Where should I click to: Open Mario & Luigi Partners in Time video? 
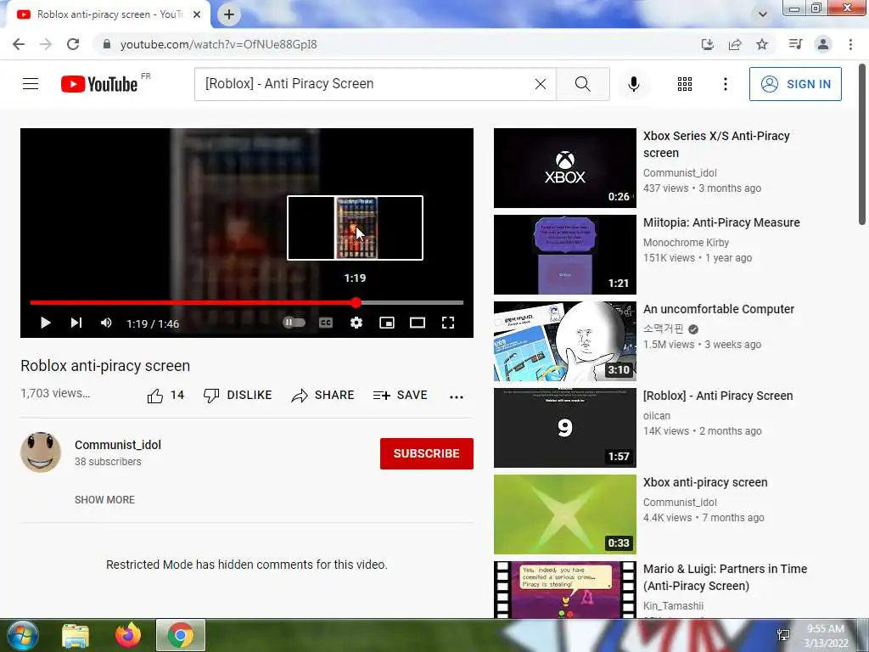(x=725, y=577)
